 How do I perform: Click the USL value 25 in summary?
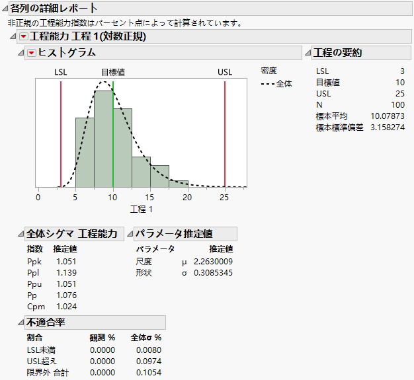click(x=400, y=94)
